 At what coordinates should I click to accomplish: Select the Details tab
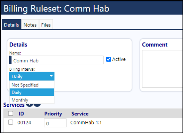11,25
